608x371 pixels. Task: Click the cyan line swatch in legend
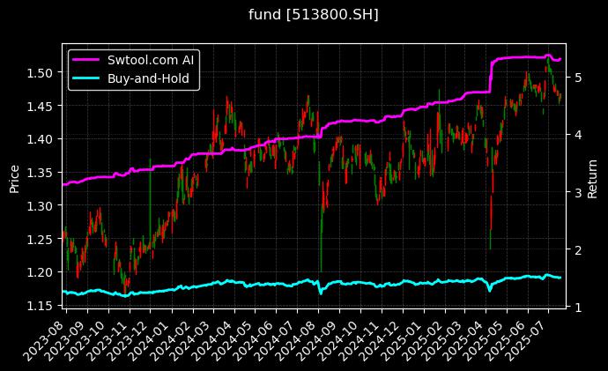[x=88, y=78]
